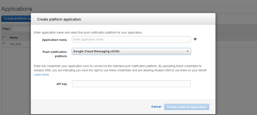
Task: Click the API key label text
Action: point(62,84)
